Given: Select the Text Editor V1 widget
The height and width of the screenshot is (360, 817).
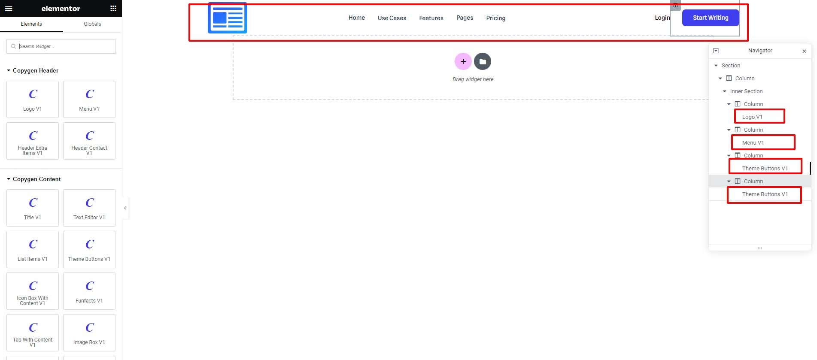Looking at the screenshot, I should pos(89,208).
